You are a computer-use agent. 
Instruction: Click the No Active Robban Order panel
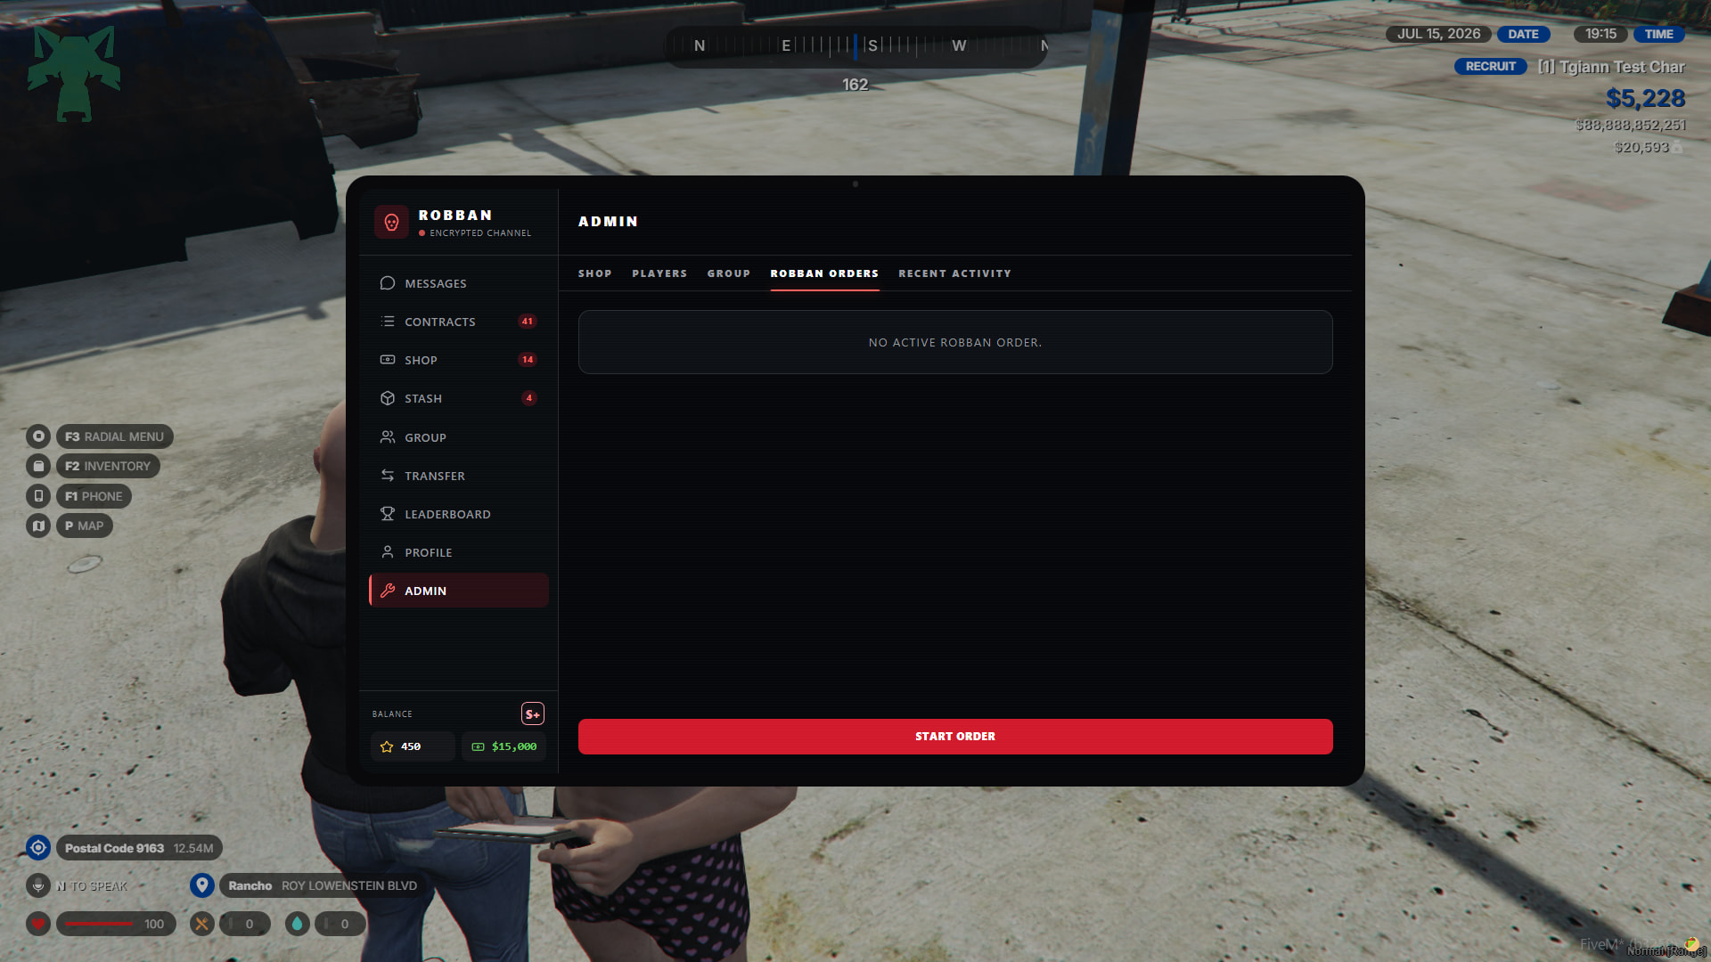(955, 342)
